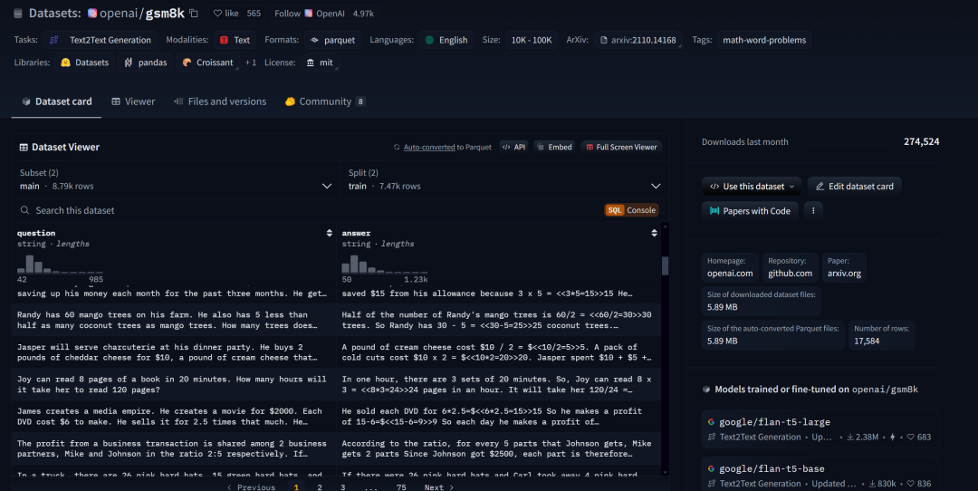Jump to page 75
Viewport: 978px width, 491px height.
[401, 487]
